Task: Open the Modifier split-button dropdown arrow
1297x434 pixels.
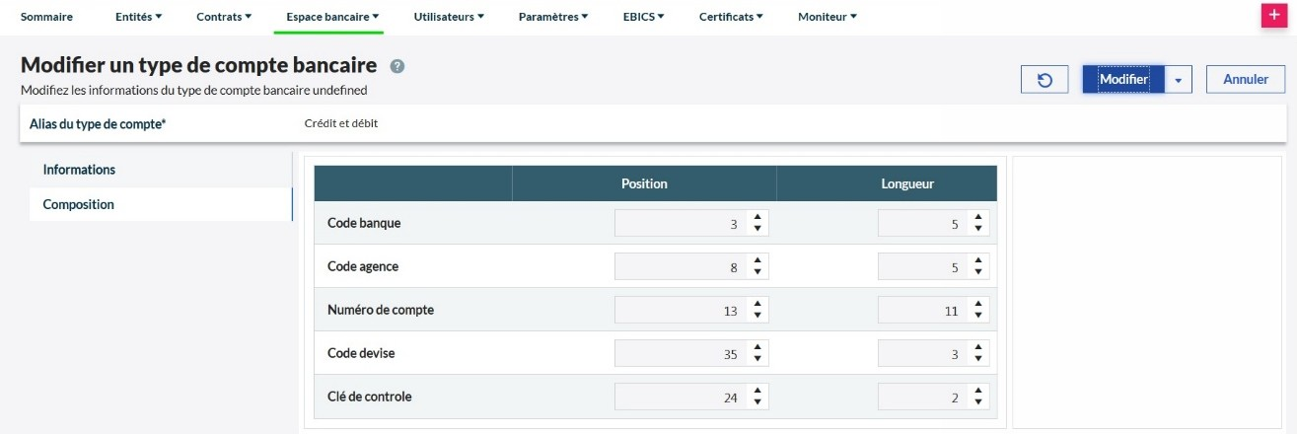Action: pyautogui.click(x=1178, y=80)
